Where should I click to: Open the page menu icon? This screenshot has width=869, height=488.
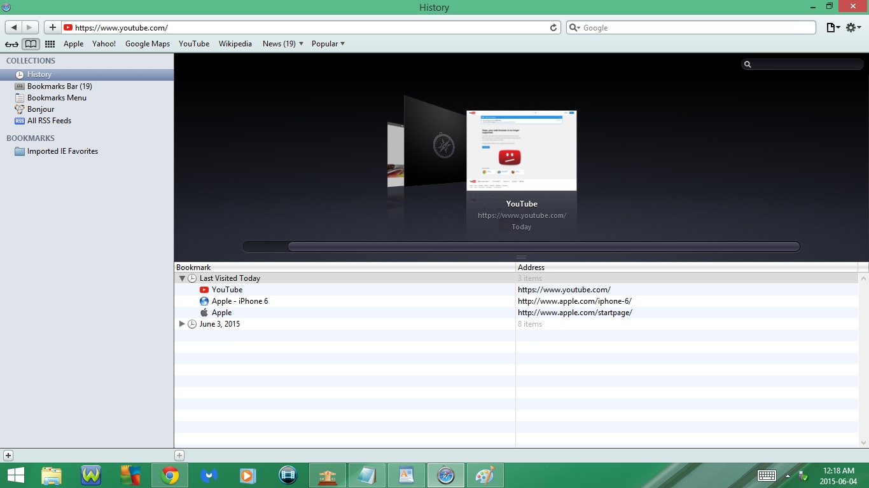[833, 27]
